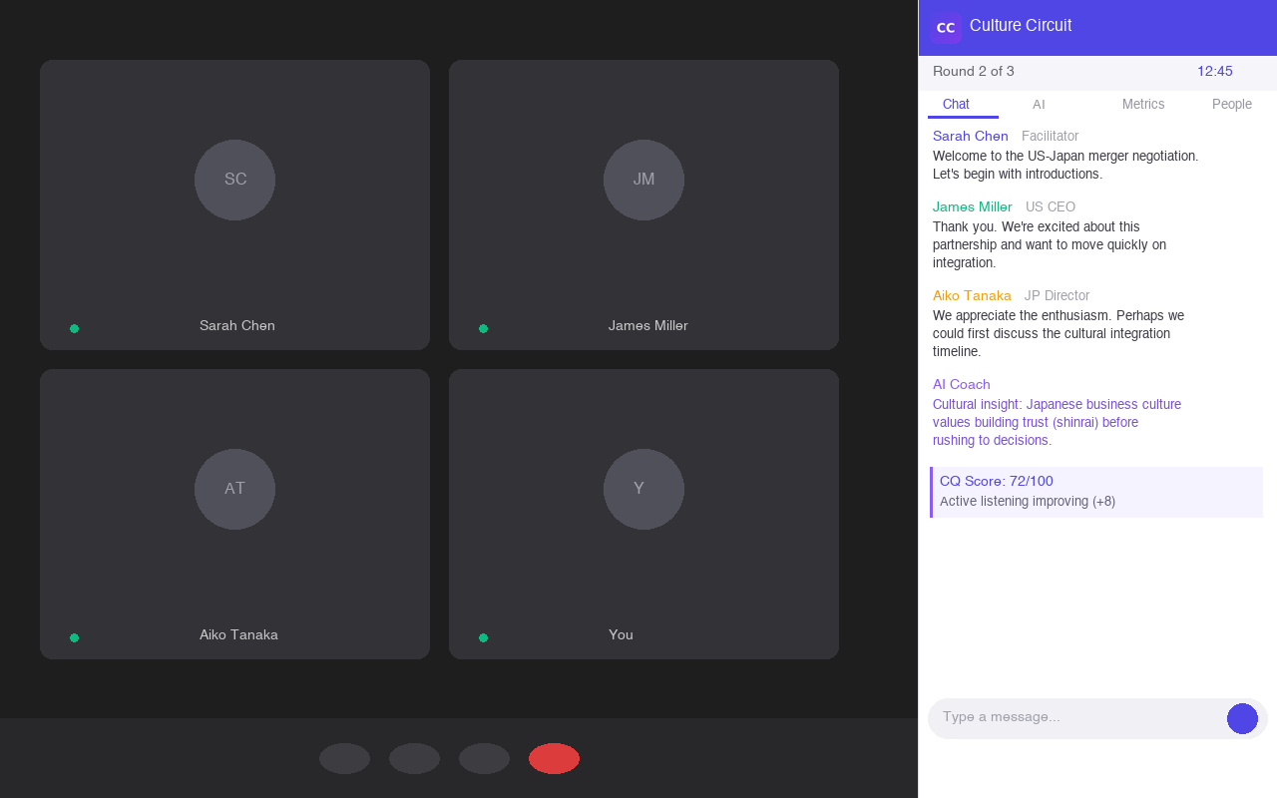Mute your microphone in the control bar
Image resolution: width=1277 pixels, height=798 pixels.
(x=344, y=758)
